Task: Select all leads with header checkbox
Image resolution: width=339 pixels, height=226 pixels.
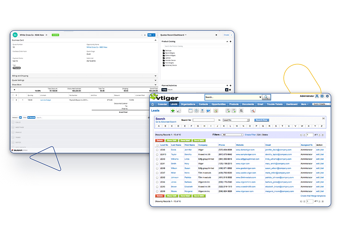Action: click(x=157, y=145)
